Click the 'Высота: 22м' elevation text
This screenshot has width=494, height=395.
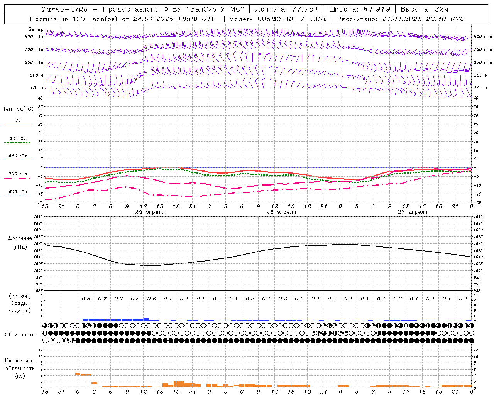[425, 9]
